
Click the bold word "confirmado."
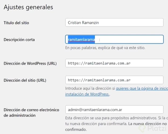point(76,130)
